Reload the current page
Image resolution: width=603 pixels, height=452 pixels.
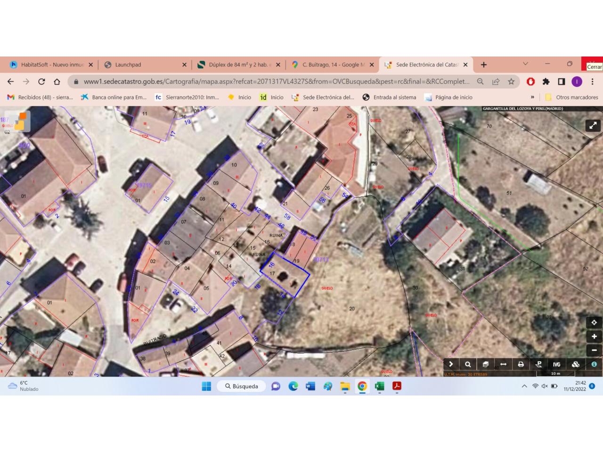pos(41,81)
